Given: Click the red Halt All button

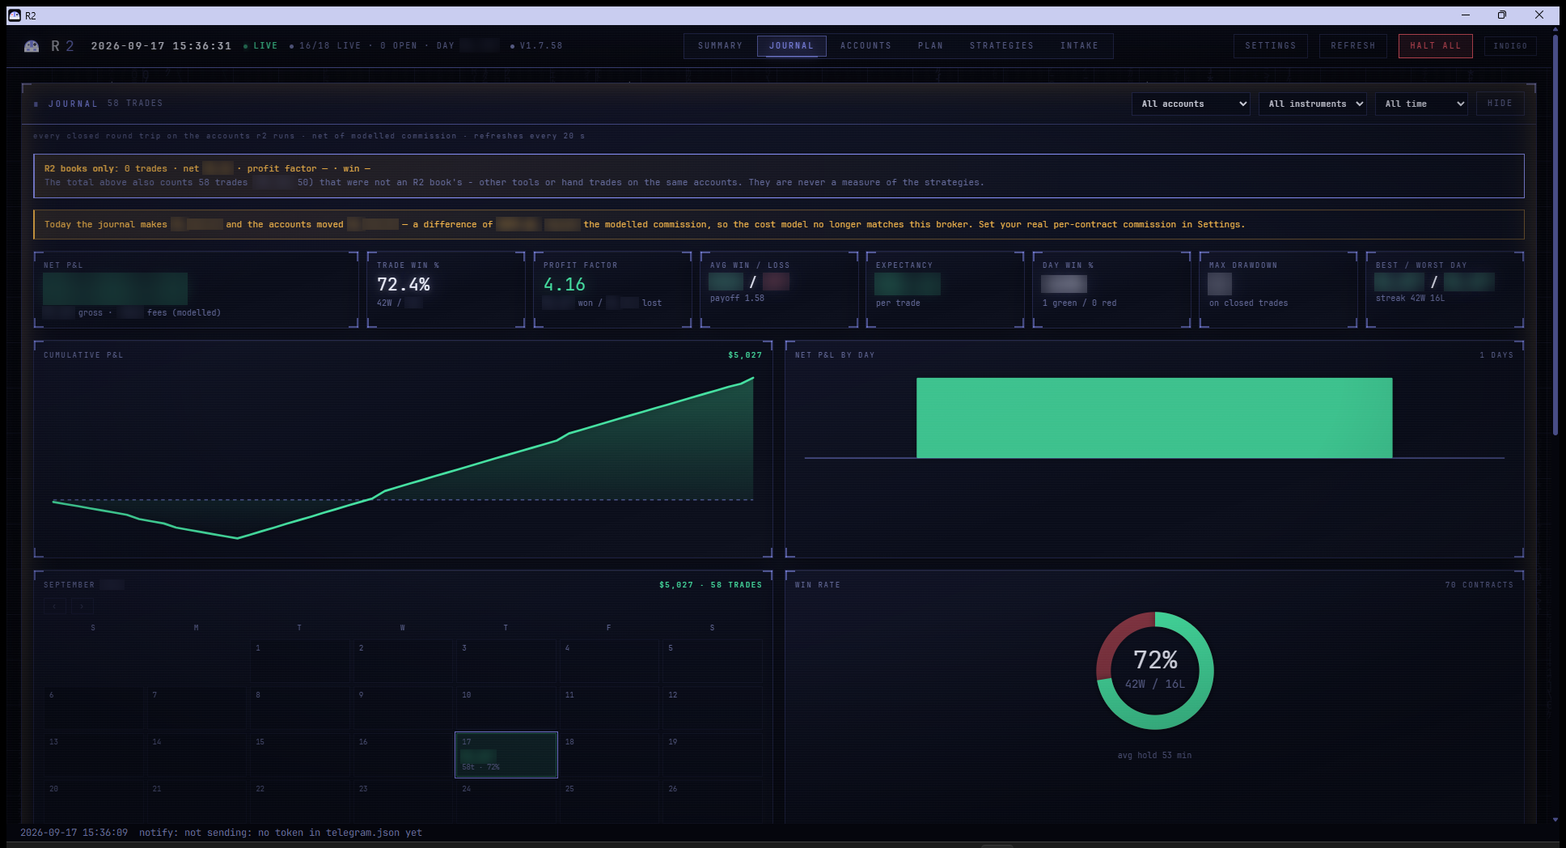Looking at the screenshot, I should [x=1435, y=46].
